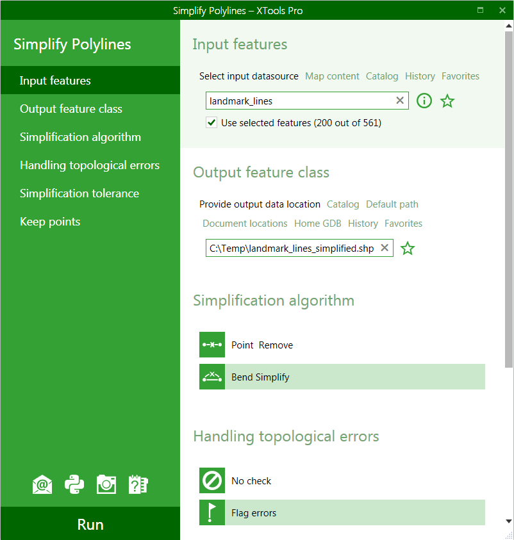Go to Input features section in sidebar
This screenshot has height=540, width=514.
[x=90, y=80]
